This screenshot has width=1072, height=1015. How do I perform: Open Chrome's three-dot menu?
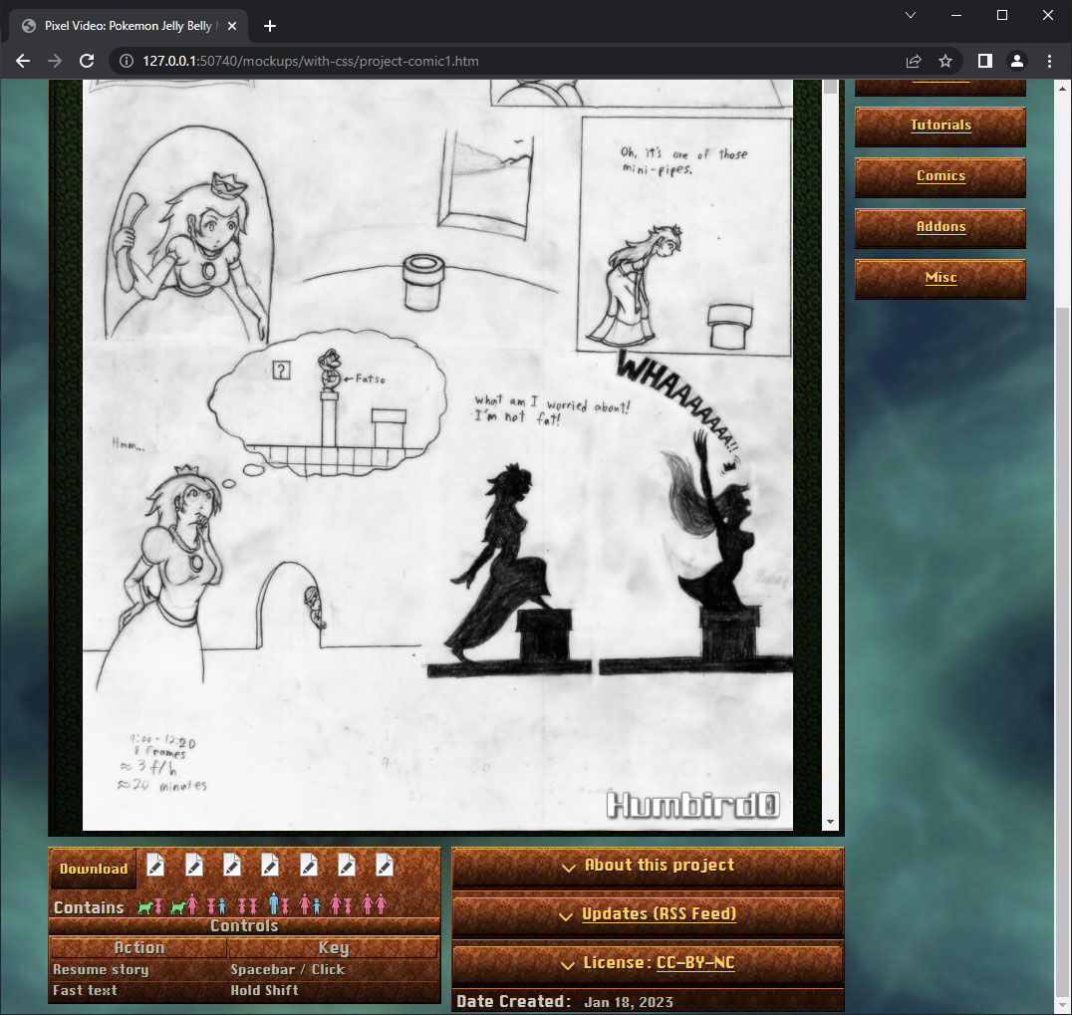pos(1049,61)
